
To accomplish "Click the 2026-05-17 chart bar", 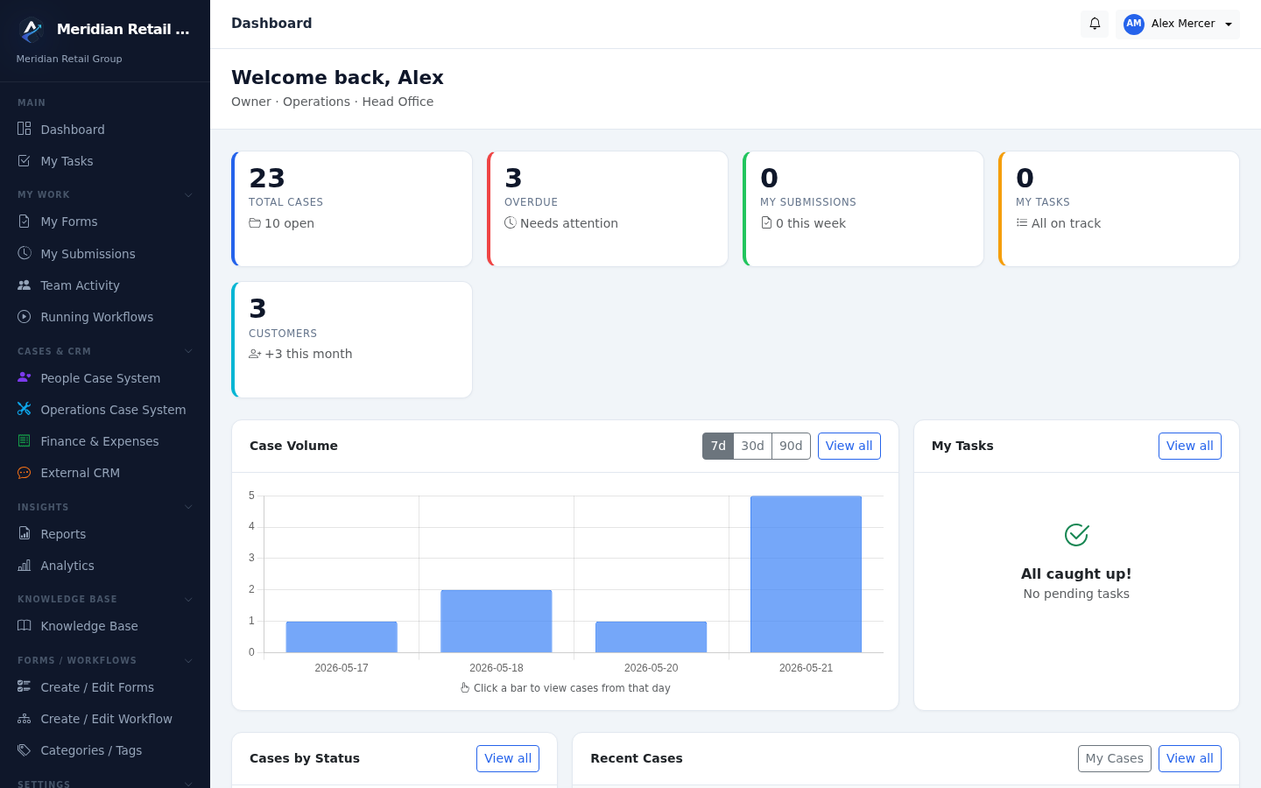I will 342,637.
